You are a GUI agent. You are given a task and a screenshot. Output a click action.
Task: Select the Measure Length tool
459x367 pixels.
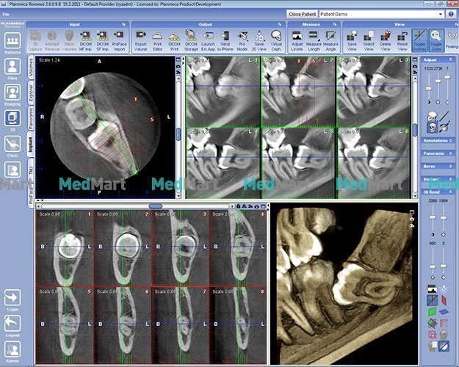pos(314,40)
